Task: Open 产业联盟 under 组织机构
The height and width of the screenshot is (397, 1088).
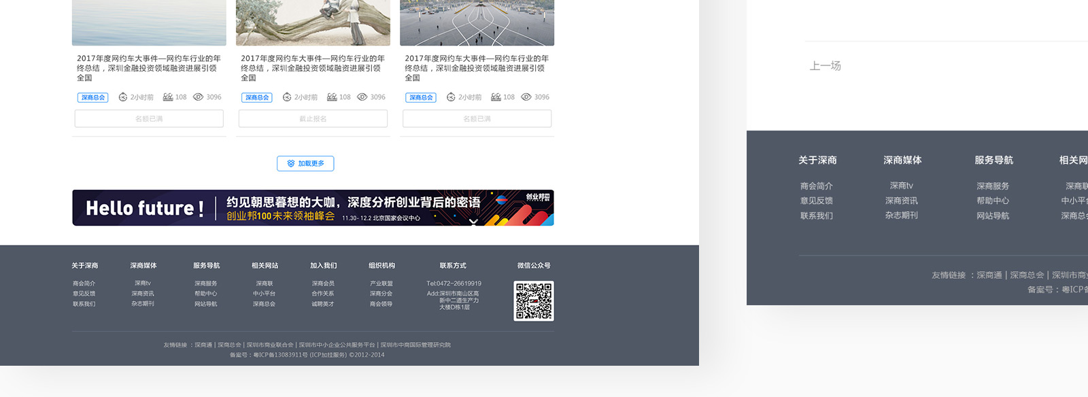Action: tap(381, 283)
